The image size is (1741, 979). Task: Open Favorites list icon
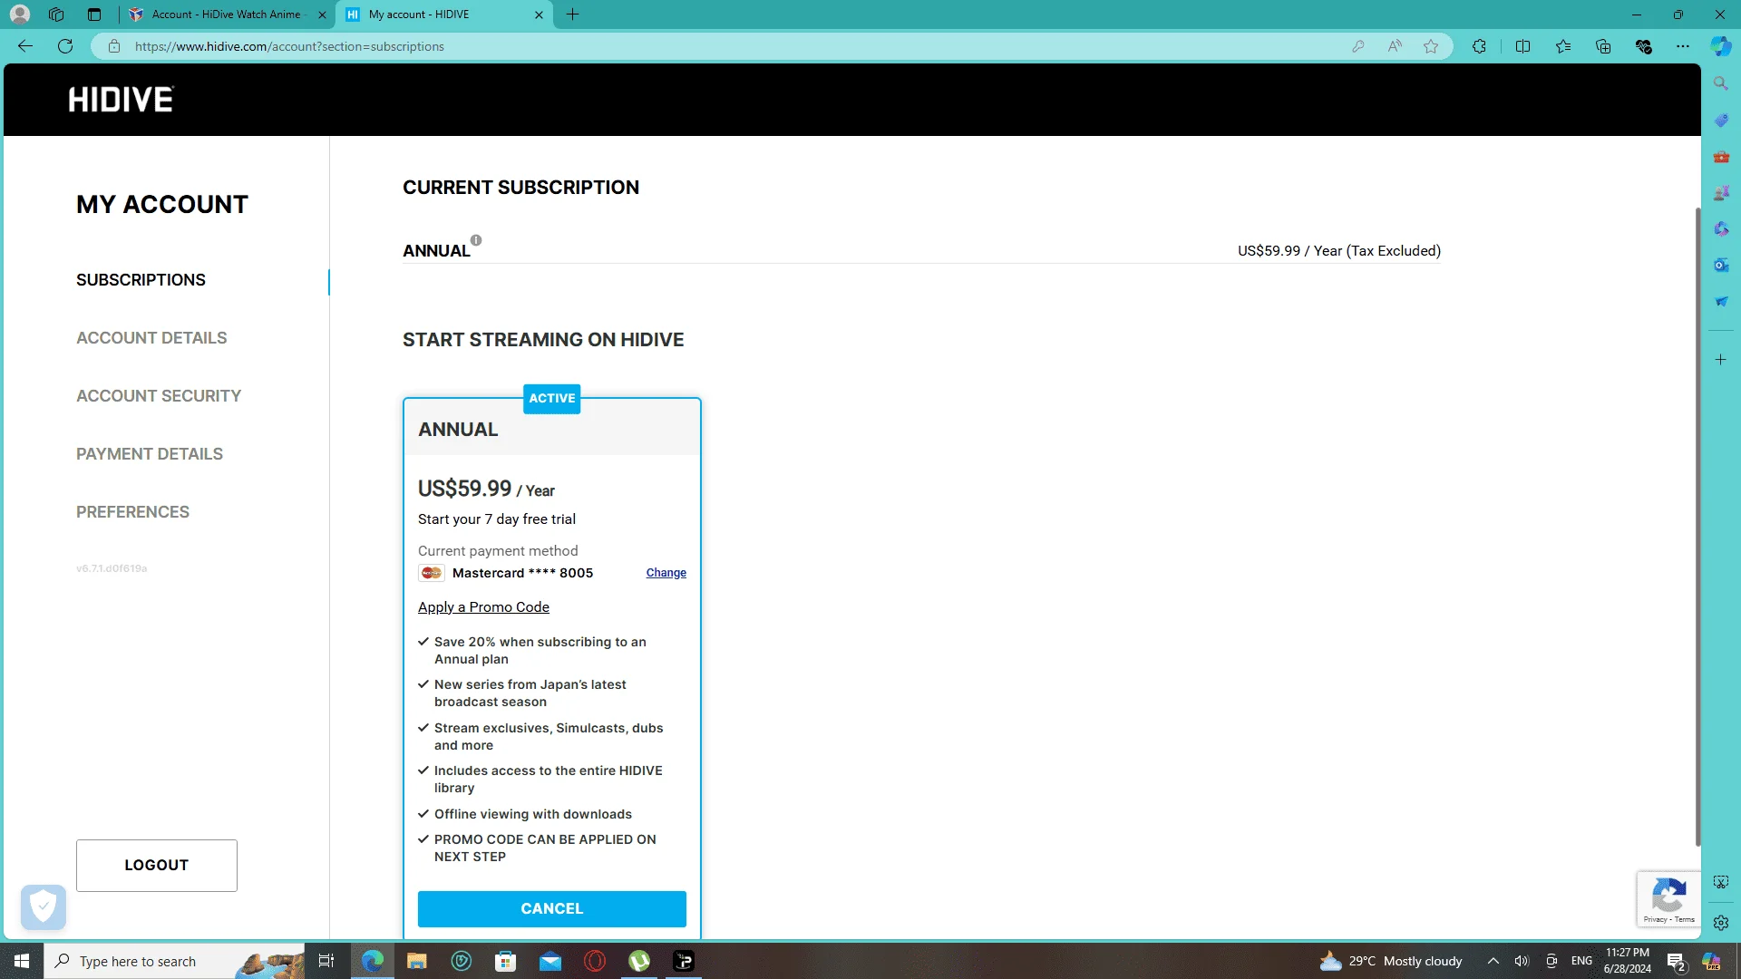point(1563,46)
